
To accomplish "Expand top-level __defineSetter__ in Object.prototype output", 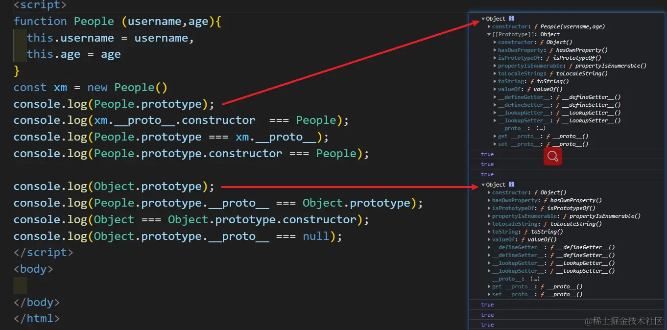I will click(x=489, y=255).
